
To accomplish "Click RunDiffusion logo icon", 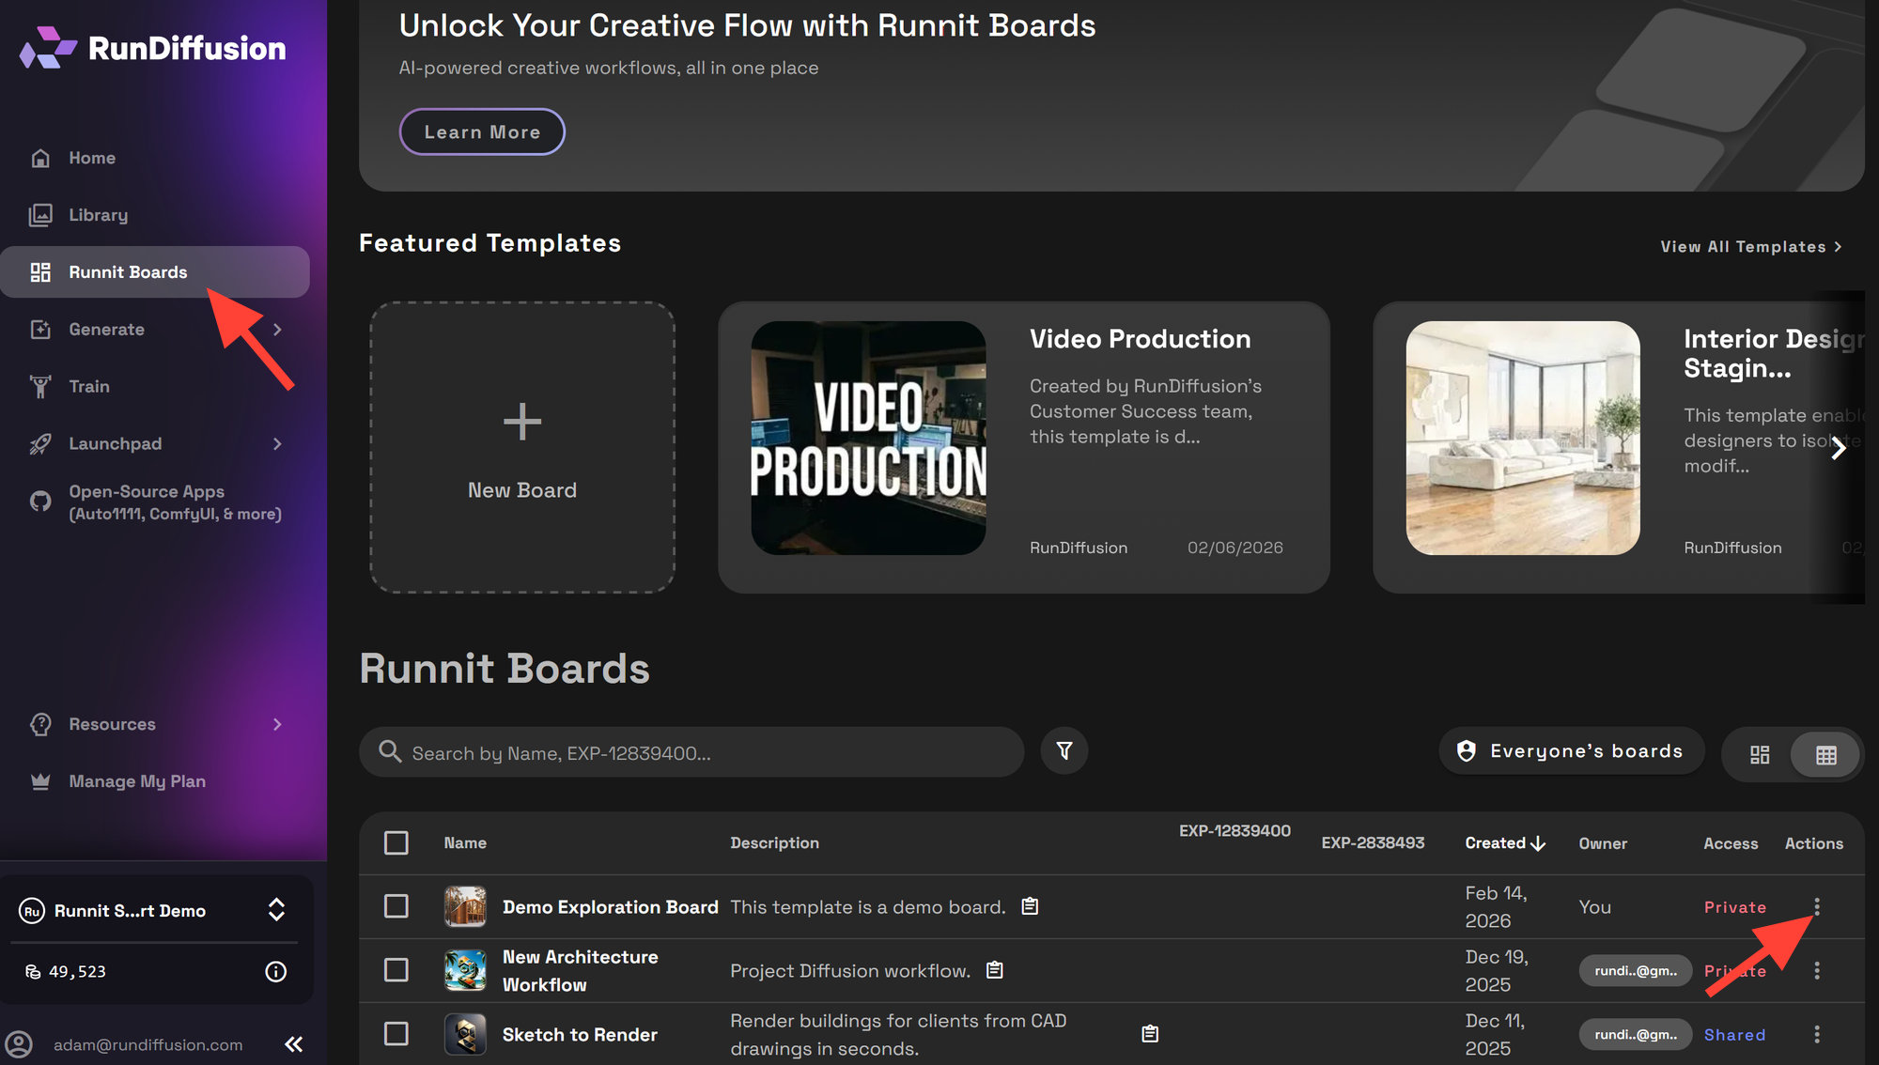I will [48, 47].
